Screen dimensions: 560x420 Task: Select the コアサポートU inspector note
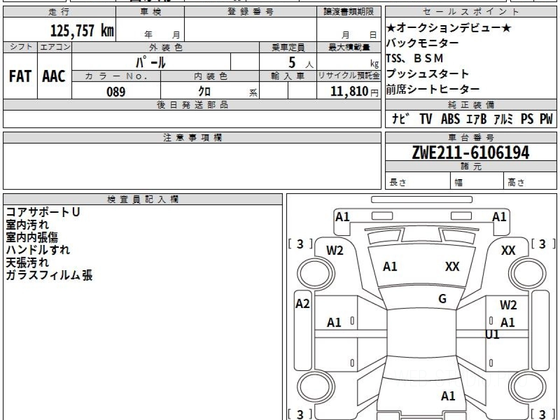43,212
